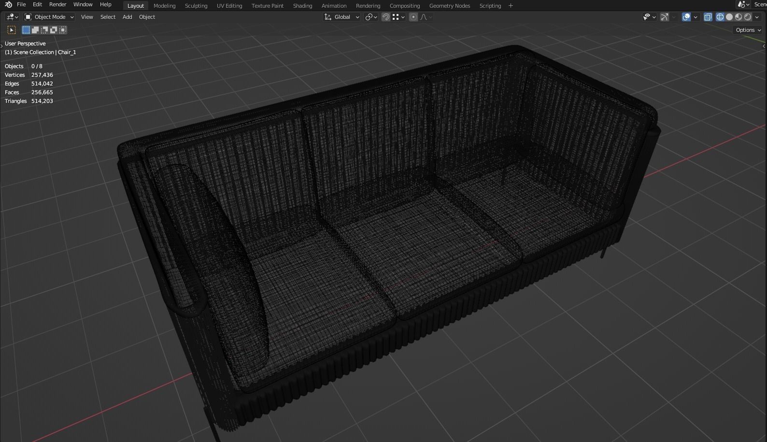Open the transform pivot point dropdown
This screenshot has height=442, width=767.
(371, 17)
